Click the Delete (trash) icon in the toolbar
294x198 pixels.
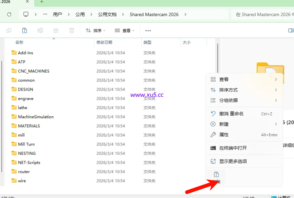pyautogui.click(x=72, y=30)
